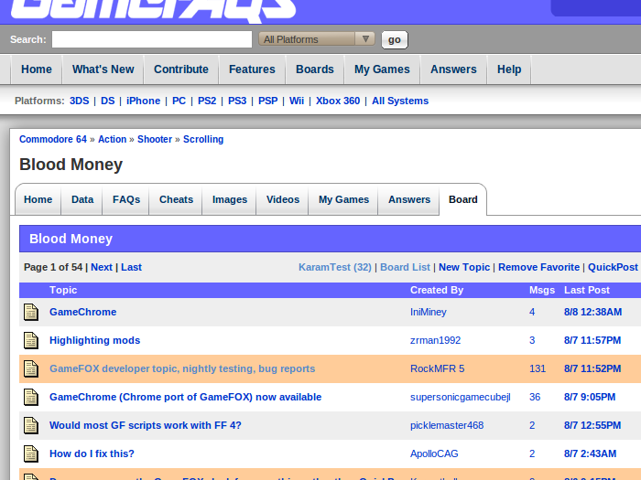The height and width of the screenshot is (480, 641).
Task: Select the Wii platform link
Action: coord(297,101)
